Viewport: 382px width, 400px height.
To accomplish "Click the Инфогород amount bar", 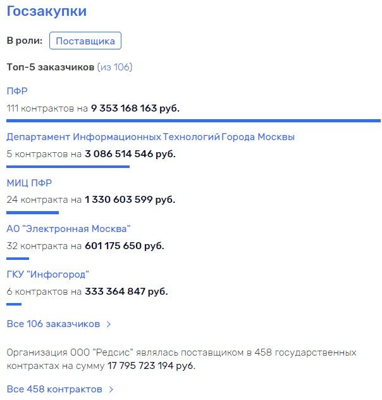I will [x=14, y=304].
